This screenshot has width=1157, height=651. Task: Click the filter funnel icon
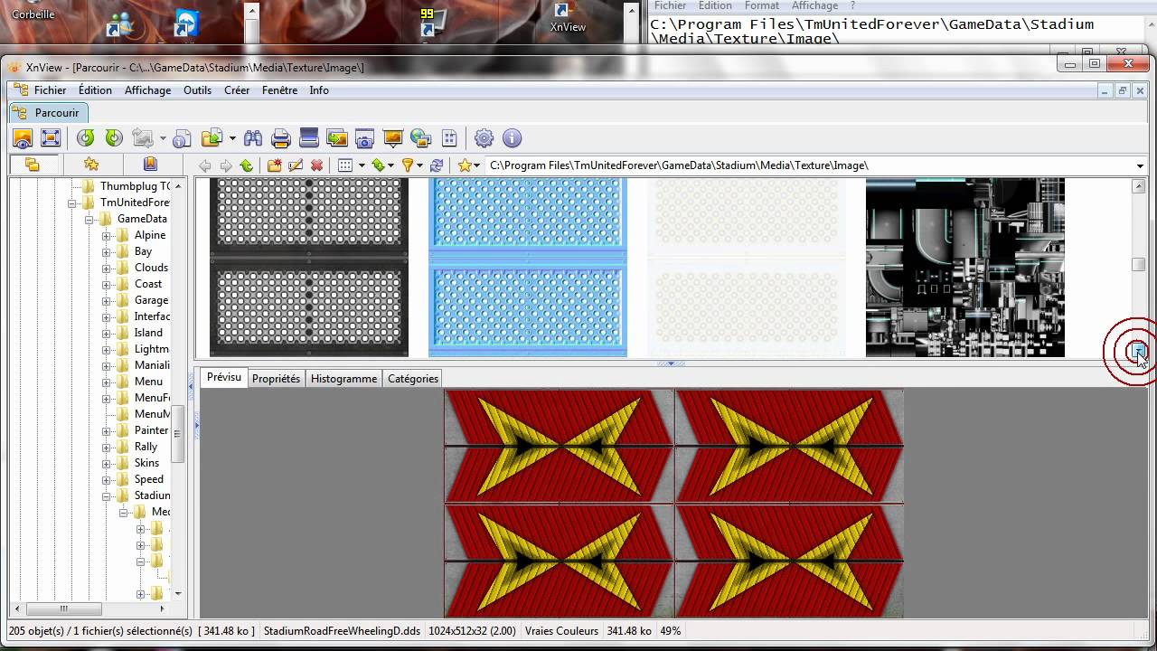tap(408, 165)
